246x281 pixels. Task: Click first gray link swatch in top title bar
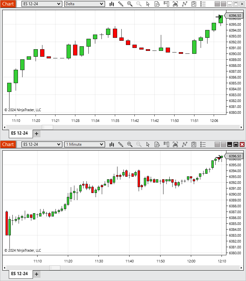point(217,4)
